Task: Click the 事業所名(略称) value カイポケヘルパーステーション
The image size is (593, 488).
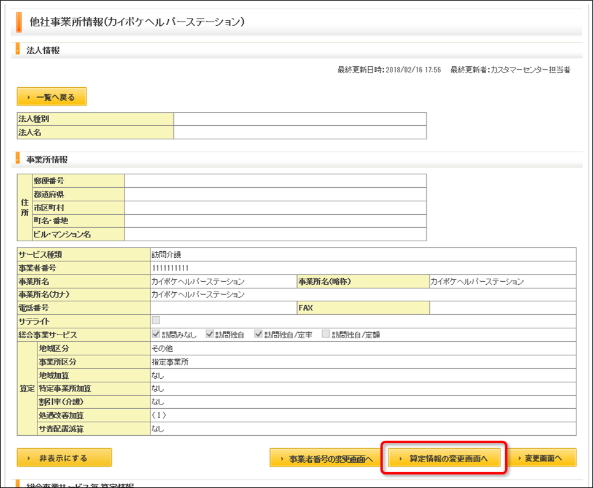Action: (477, 282)
